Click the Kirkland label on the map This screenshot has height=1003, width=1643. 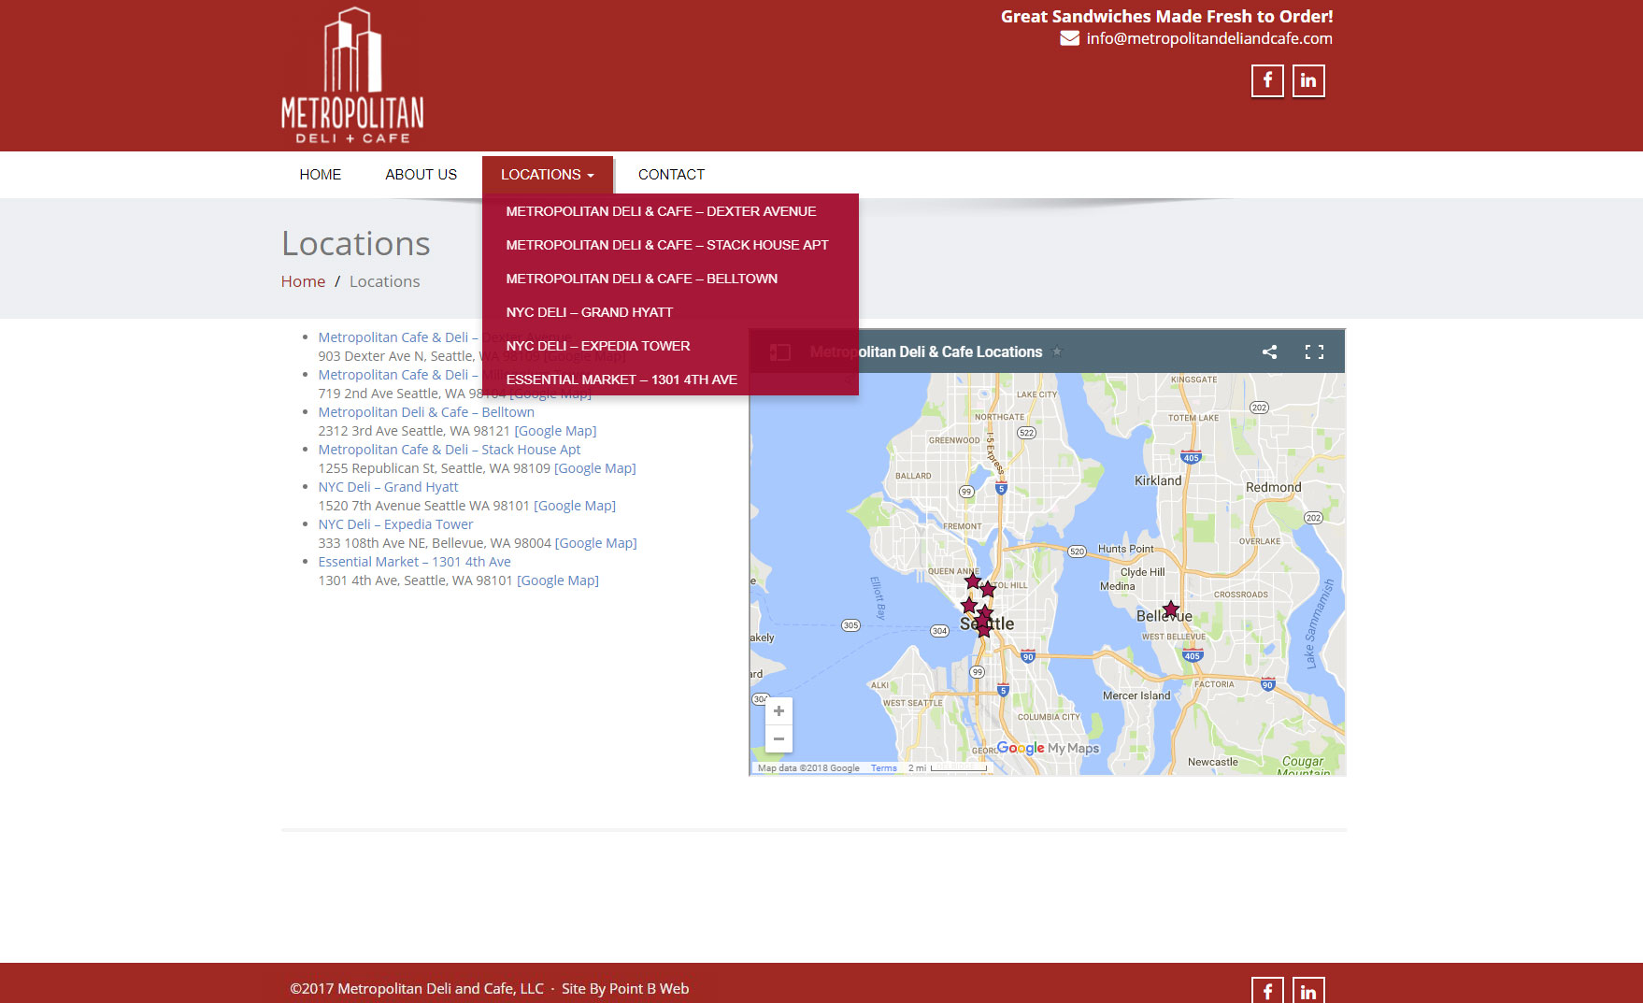pyautogui.click(x=1158, y=480)
